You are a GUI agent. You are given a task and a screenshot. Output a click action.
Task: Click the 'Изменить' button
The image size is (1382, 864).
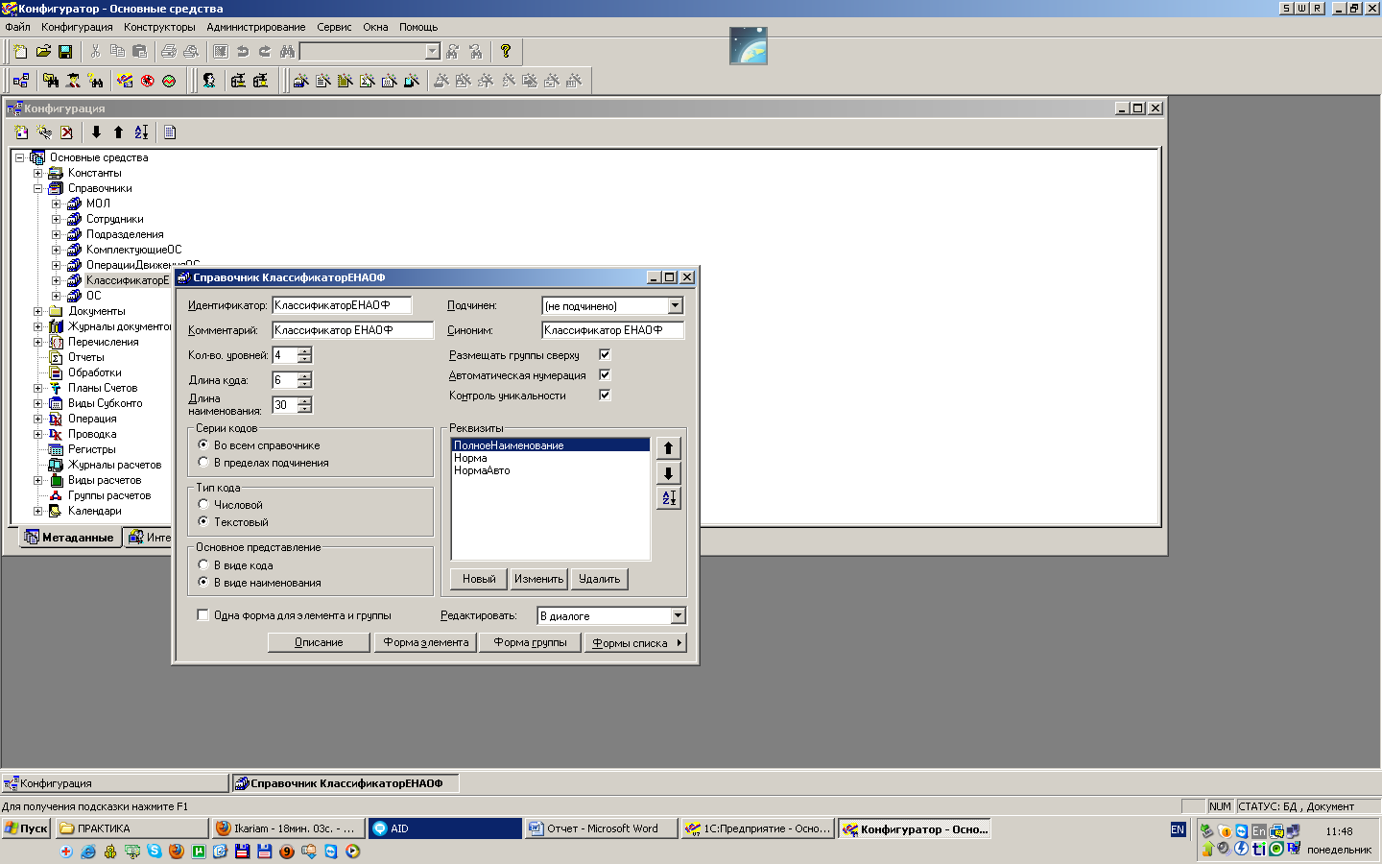tap(538, 579)
